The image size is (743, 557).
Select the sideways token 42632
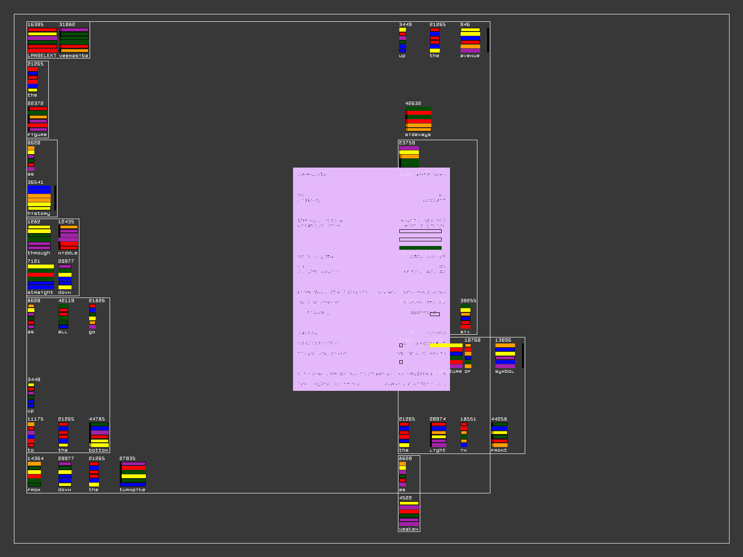(x=418, y=119)
